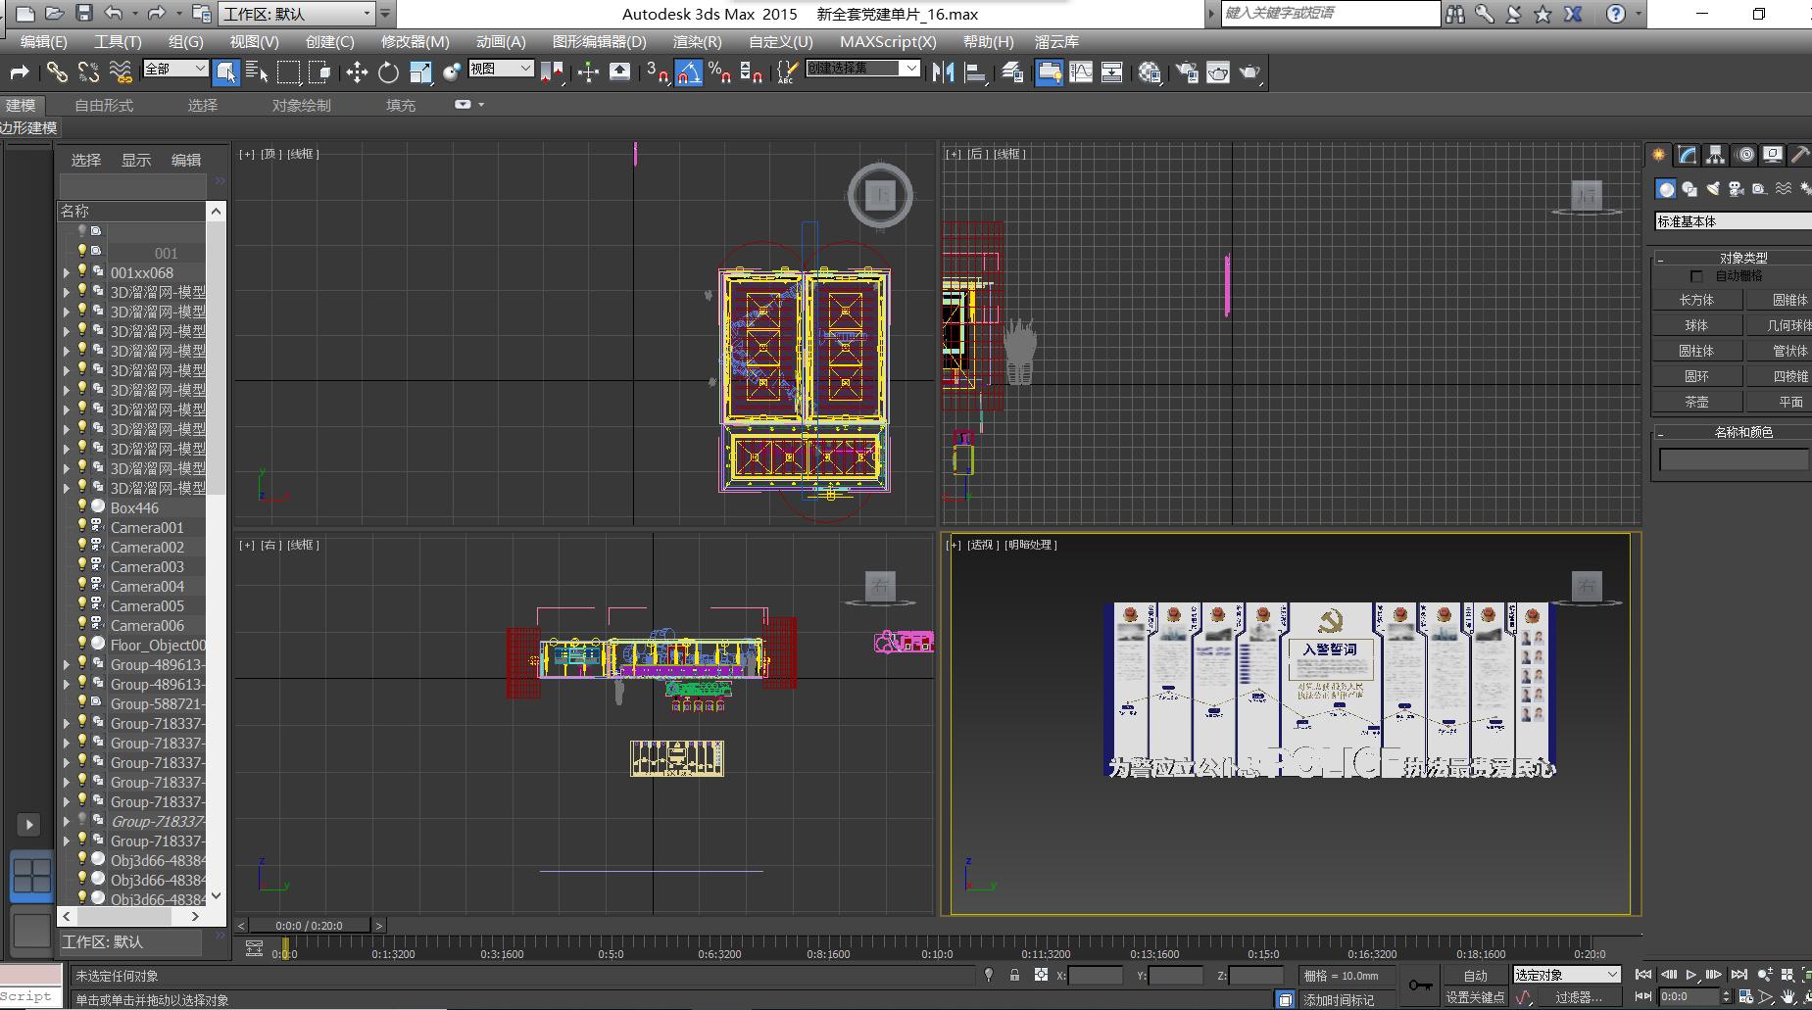Open the Material Editor icon
1812x1010 pixels.
1150,72
